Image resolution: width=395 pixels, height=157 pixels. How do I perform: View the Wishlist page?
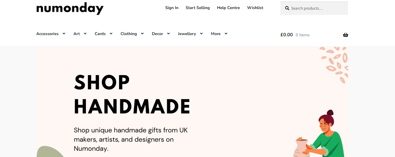pos(255,8)
